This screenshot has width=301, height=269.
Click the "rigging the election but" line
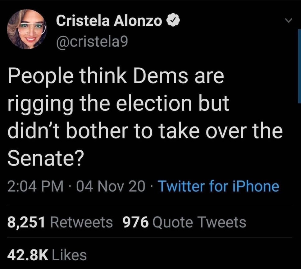point(118,104)
